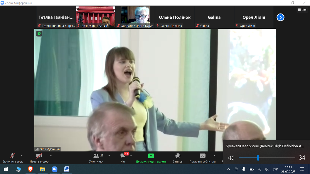Open the notification center icon
This screenshot has height=174, width=310.
coord(302,169)
